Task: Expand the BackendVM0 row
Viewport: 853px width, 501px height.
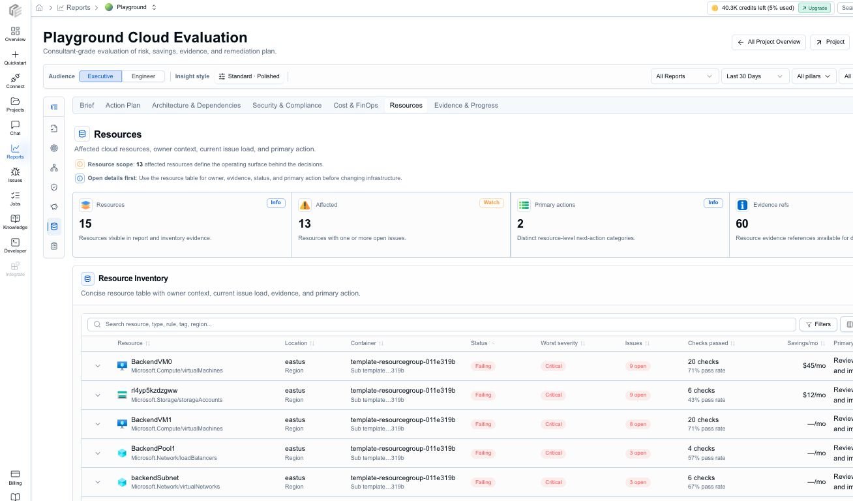Action: (x=98, y=366)
